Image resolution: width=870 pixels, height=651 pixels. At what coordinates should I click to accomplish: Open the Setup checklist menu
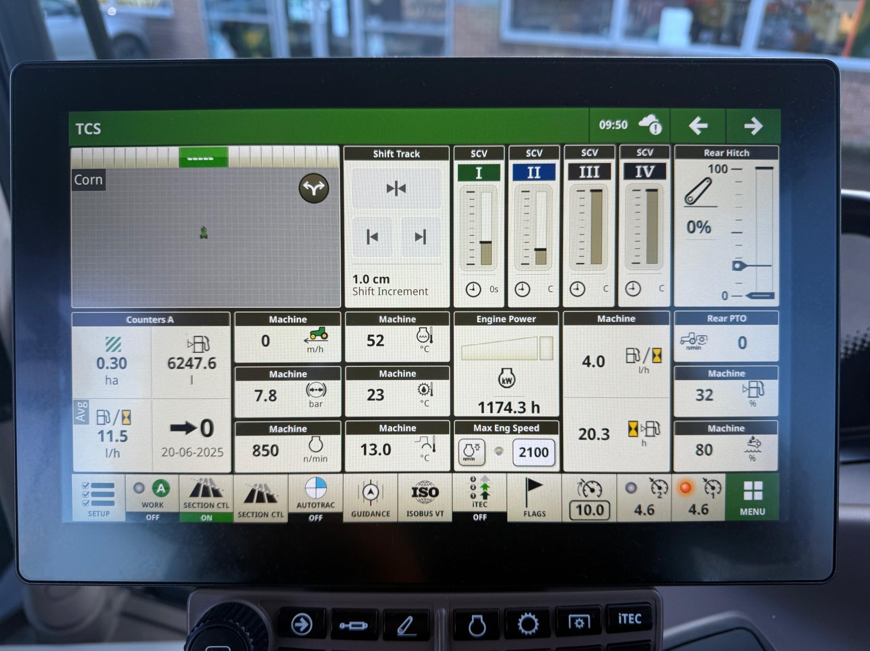(x=99, y=498)
